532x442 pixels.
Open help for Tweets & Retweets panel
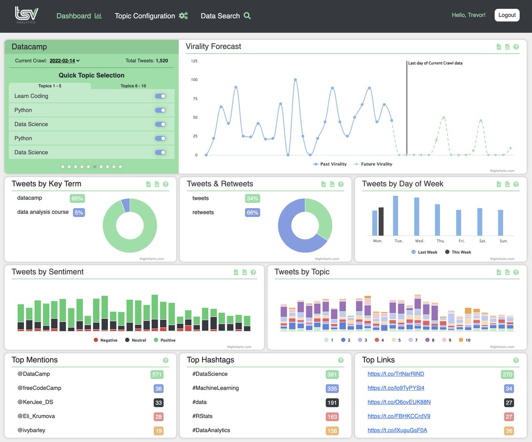coord(341,184)
